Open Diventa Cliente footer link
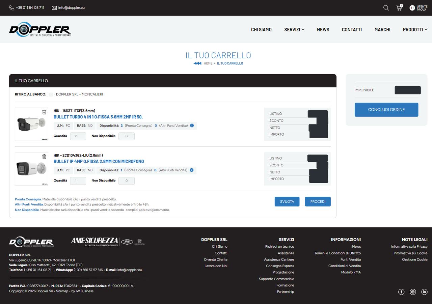 216,259
